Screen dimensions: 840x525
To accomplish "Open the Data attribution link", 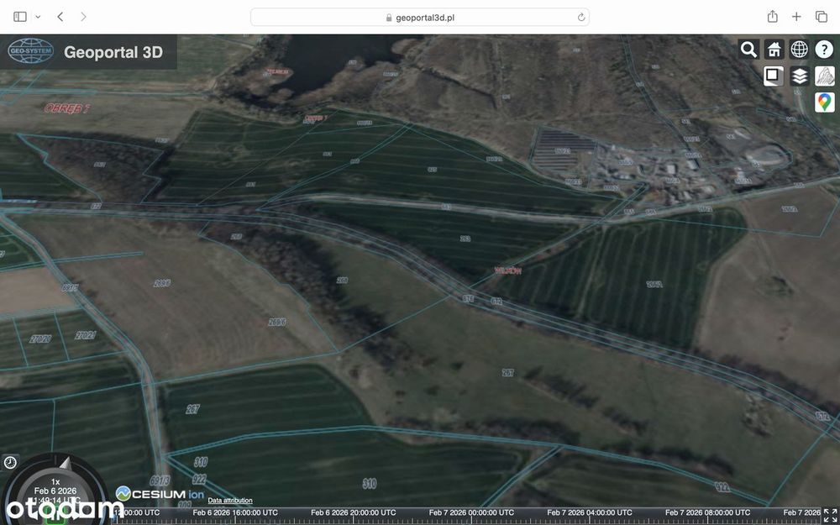I will [230, 501].
